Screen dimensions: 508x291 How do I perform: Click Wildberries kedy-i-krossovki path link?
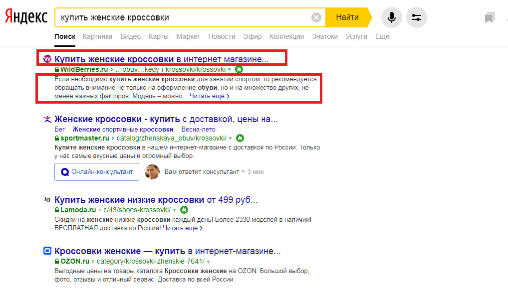tap(170, 69)
